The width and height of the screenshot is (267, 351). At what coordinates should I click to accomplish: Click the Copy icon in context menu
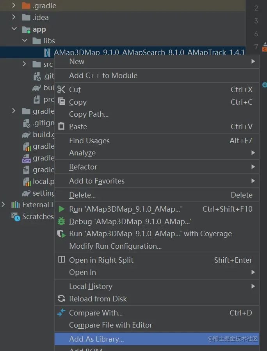tap(61, 102)
